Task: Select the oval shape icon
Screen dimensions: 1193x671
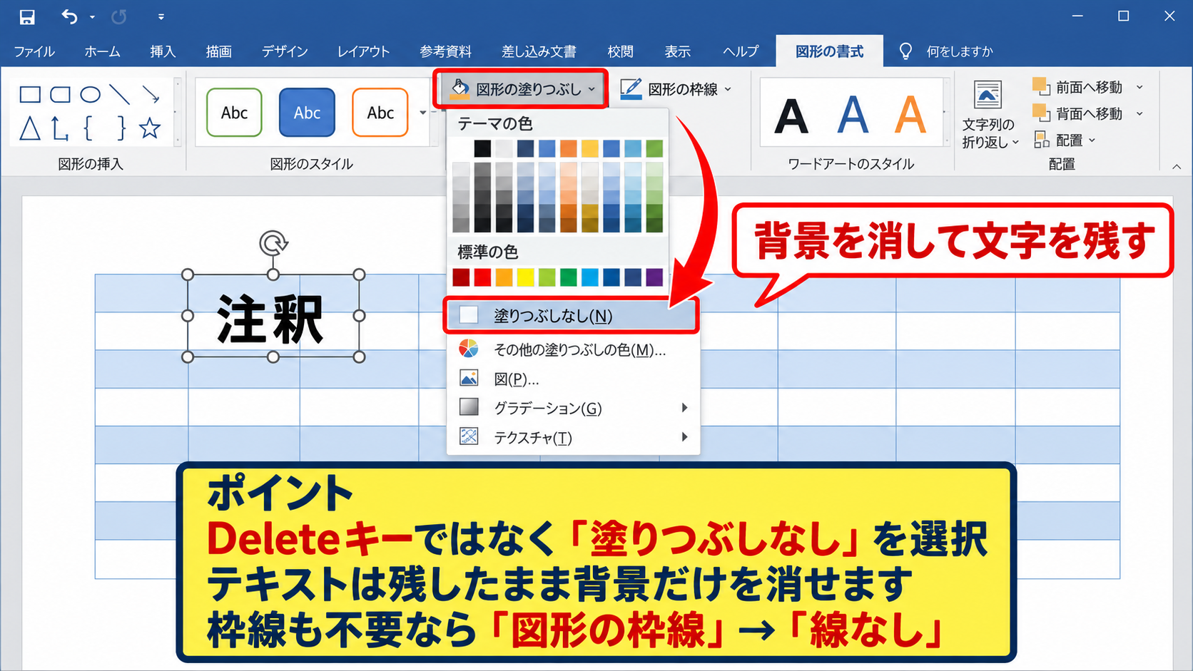Action: tap(90, 94)
